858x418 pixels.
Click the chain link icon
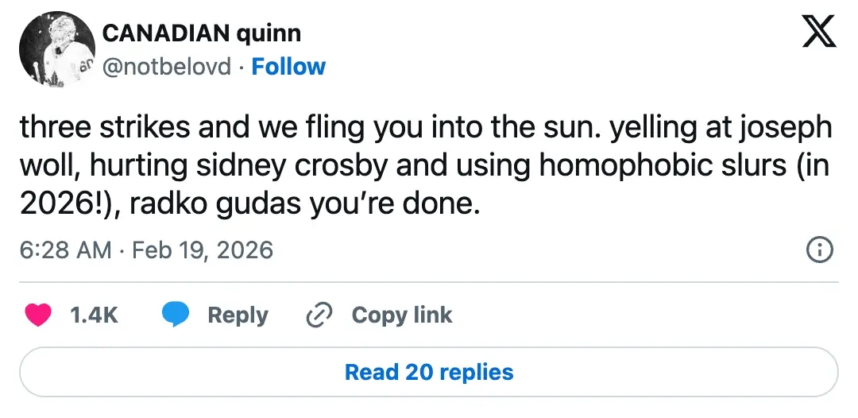(319, 315)
